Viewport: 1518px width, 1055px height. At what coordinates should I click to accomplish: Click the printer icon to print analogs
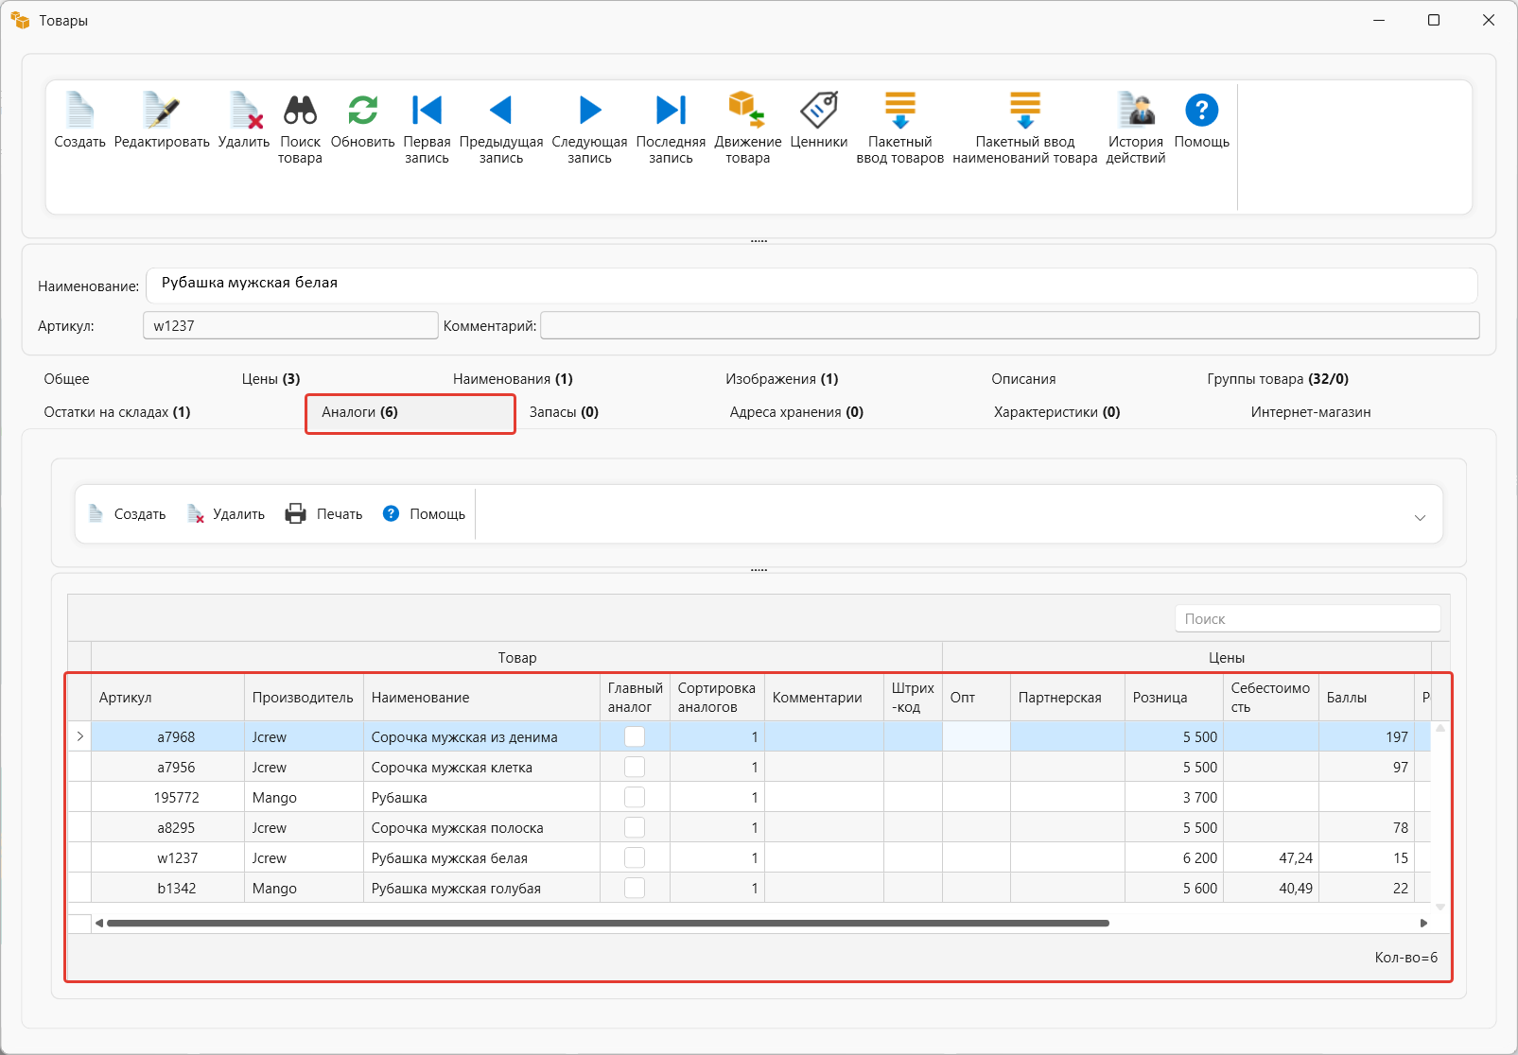tap(296, 513)
